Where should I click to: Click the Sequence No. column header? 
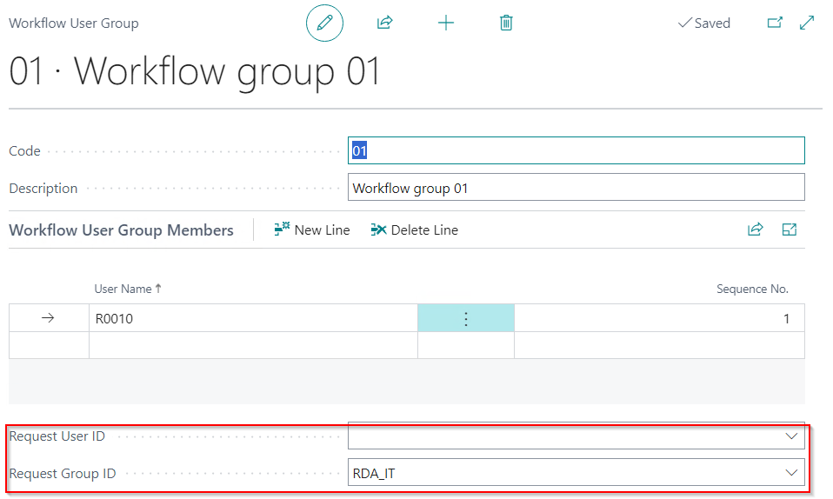click(x=752, y=289)
